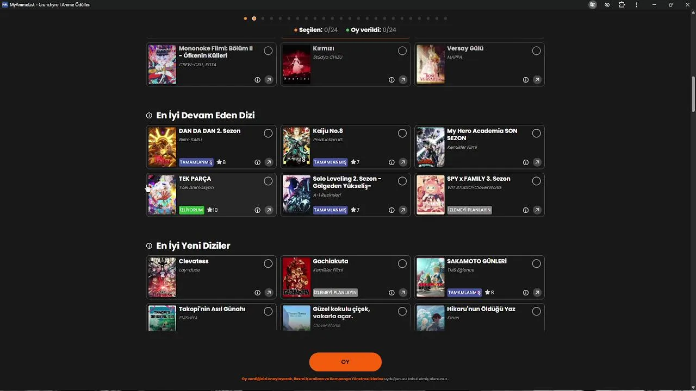Open external link arrow for Kırmızı

click(403, 80)
